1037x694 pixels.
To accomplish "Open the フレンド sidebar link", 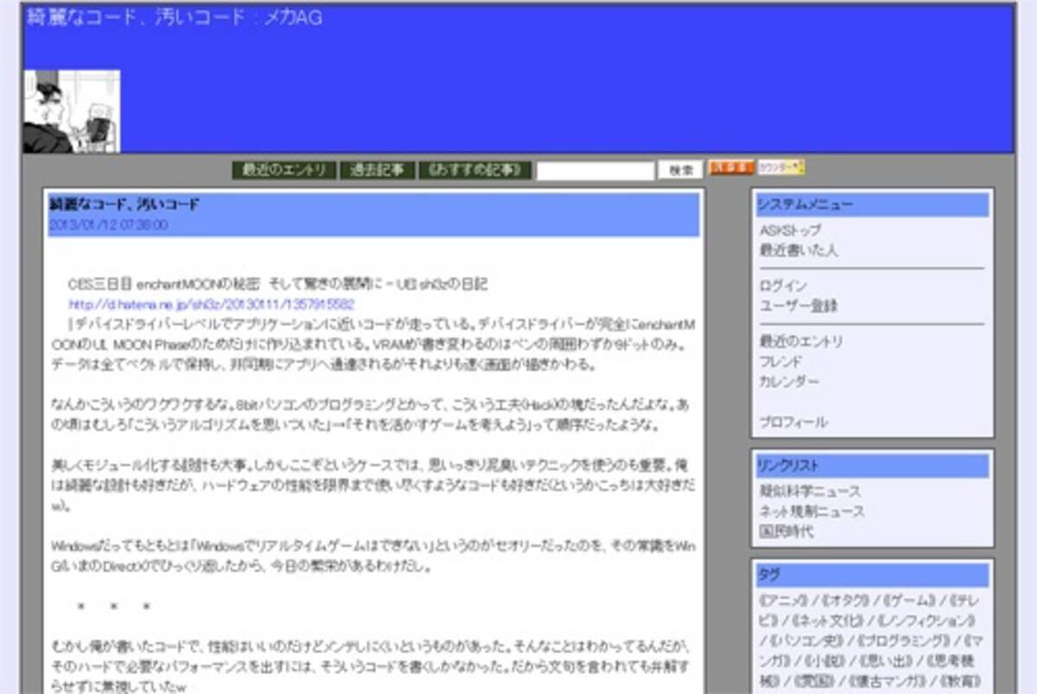I will 780,362.
